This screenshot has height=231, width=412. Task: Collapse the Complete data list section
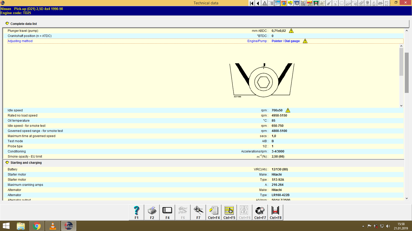[x=7, y=23]
